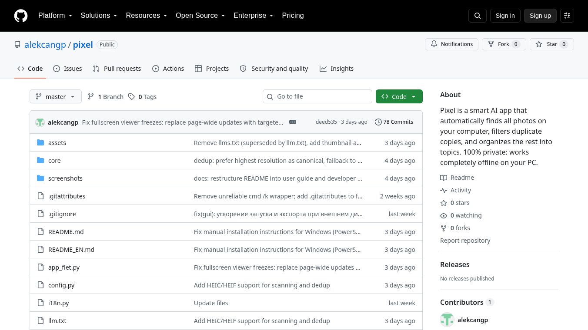Viewport: 588px width, 330px height.
Task: Focus the Go to file search field
Action: point(317,96)
